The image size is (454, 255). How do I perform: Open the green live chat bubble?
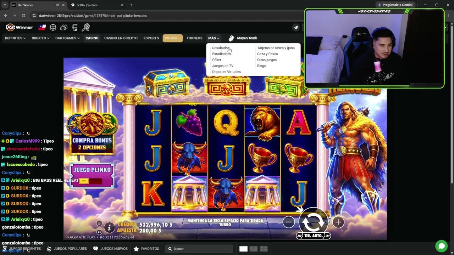(x=442, y=246)
